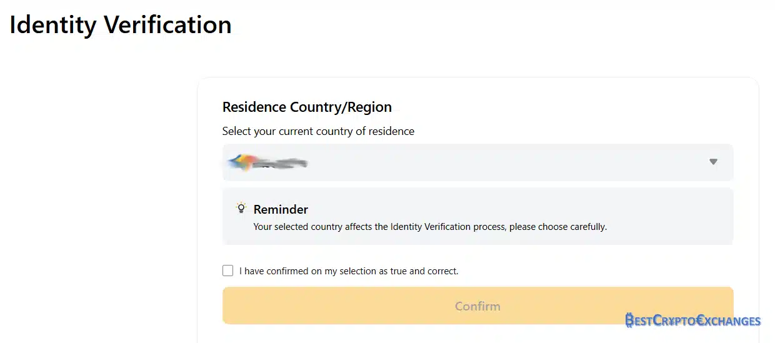The height and width of the screenshot is (343, 775).
Task: Open the residence country selection field
Action: pos(477,162)
